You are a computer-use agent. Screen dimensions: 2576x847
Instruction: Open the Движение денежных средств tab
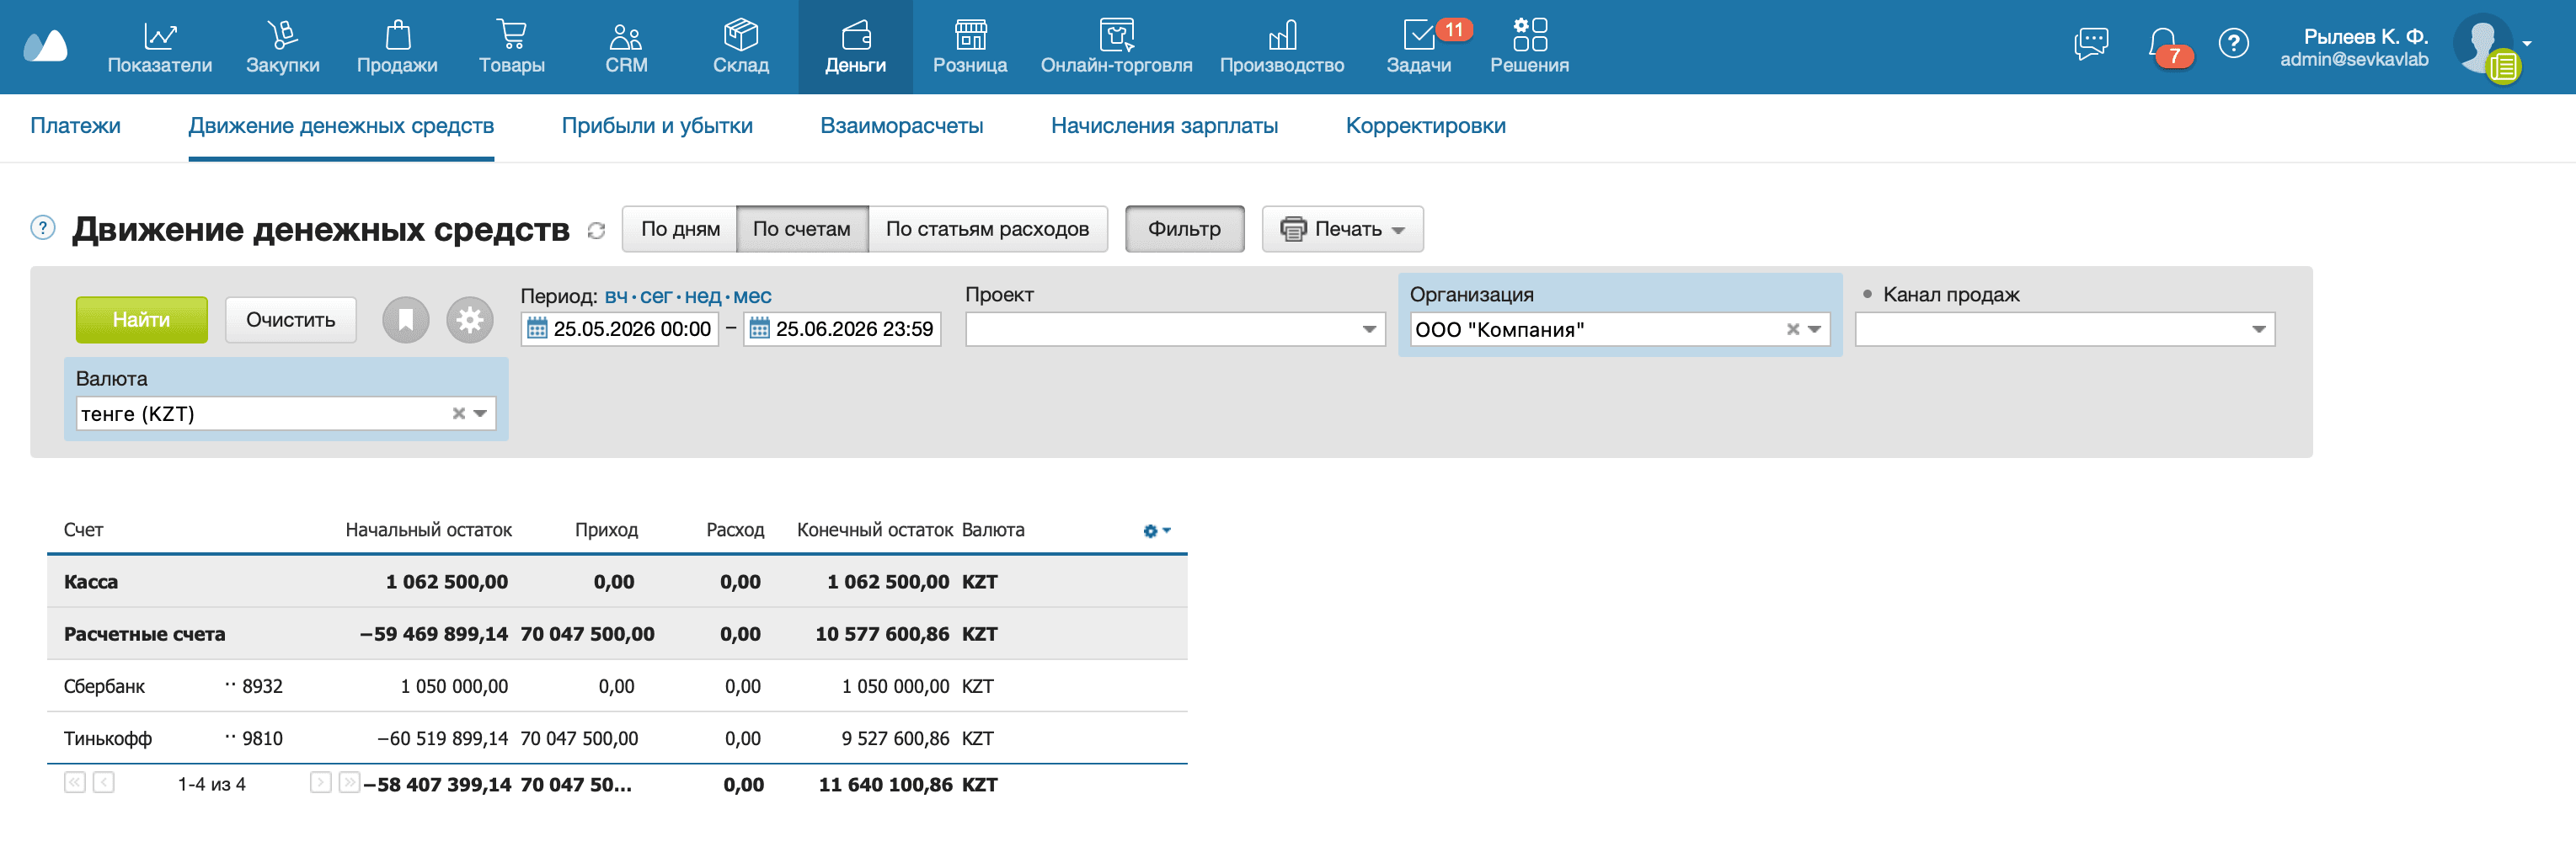coord(341,126)
